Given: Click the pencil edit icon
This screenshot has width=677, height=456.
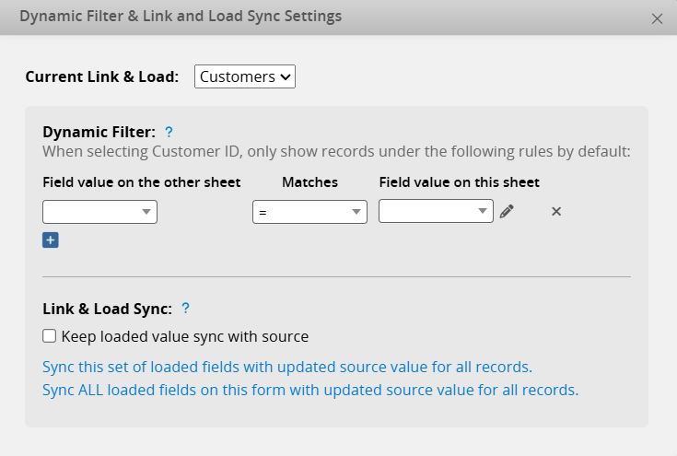Looking at the screenshot, I should [x=507, y=212].
